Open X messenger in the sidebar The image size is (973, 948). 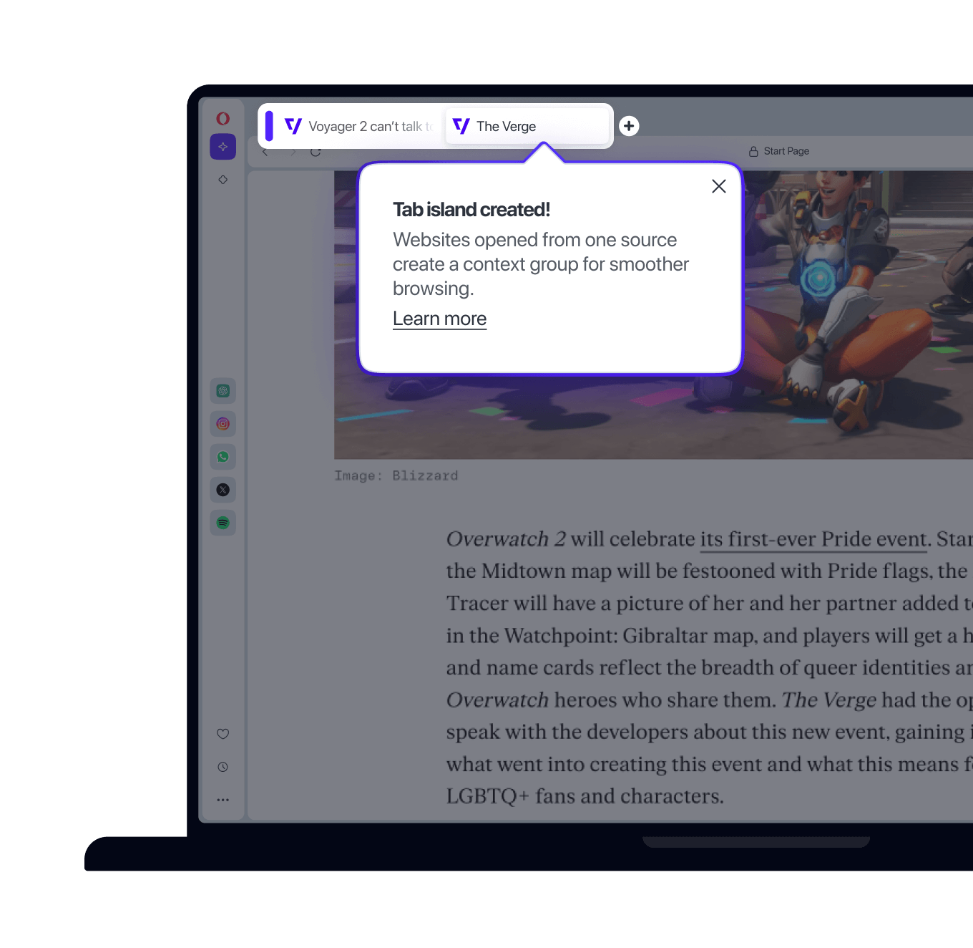click(223, 489)
